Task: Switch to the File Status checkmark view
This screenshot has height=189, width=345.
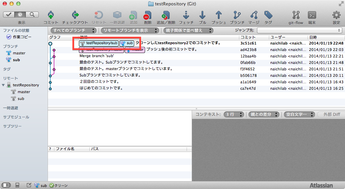Action: [x=9, y=15]
